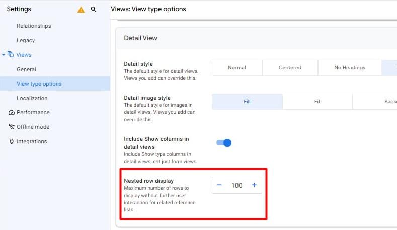Screen dimensions: 397x230
Task: Open Legacy settings
Action: (x=26, y=40)
